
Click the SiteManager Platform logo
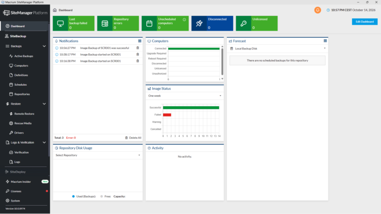[25, 12]
